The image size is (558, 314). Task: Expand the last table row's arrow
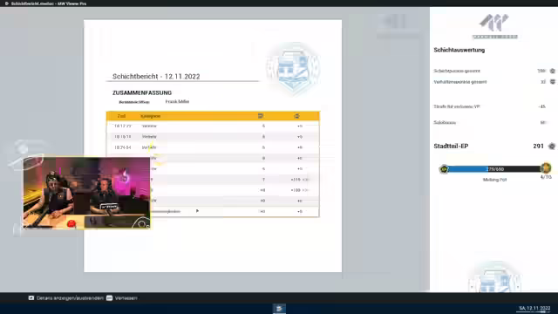tap(198, 211)
